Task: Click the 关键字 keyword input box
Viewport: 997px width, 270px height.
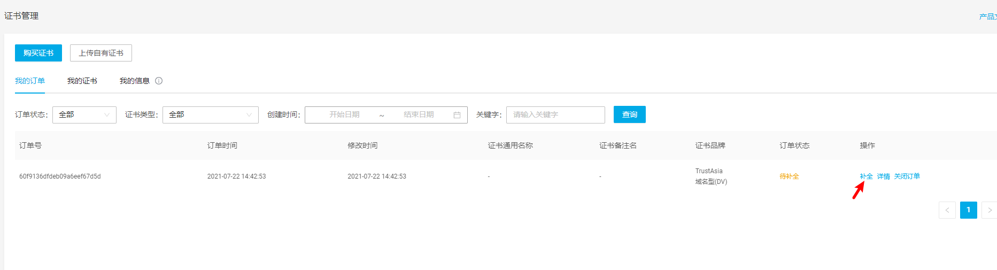Action: (x=555, y=115)
